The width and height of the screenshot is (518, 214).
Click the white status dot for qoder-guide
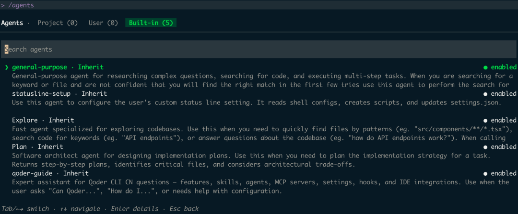pyautogui.click(x=485, y=173)
